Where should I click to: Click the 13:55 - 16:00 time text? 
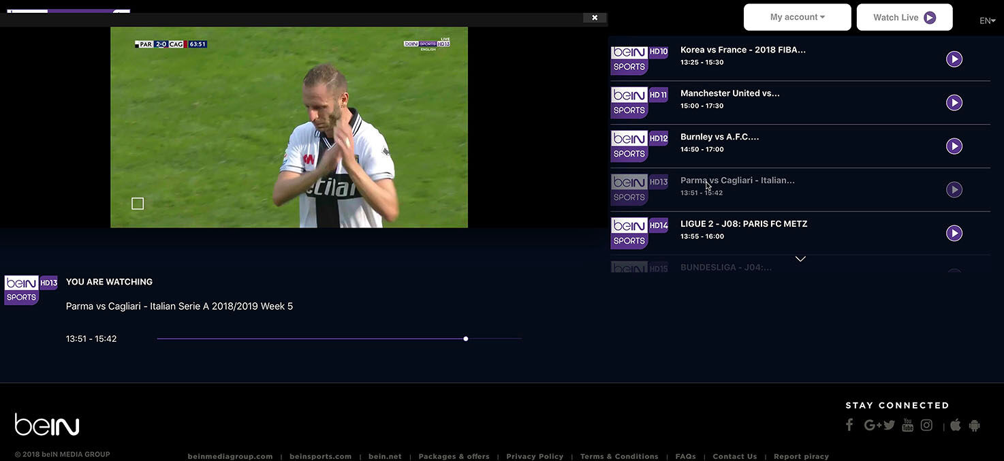click(702, 237)
